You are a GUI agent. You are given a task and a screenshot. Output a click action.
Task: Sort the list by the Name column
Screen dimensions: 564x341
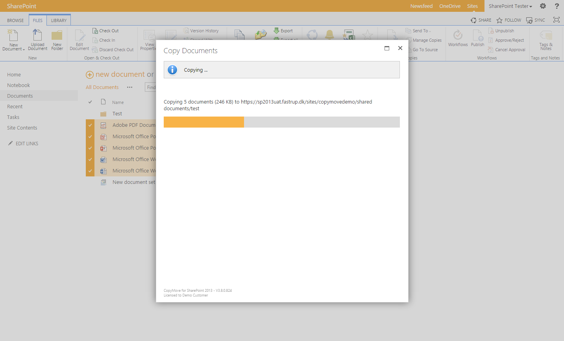(118, 102)
